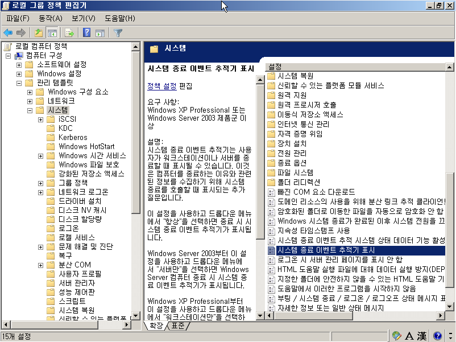Click the 정책 설정 link
This screenshot has width=456, height=342.
pos(161,86)
